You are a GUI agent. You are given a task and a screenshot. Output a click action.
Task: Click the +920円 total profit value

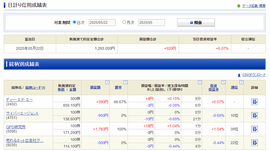click(170, 49)
